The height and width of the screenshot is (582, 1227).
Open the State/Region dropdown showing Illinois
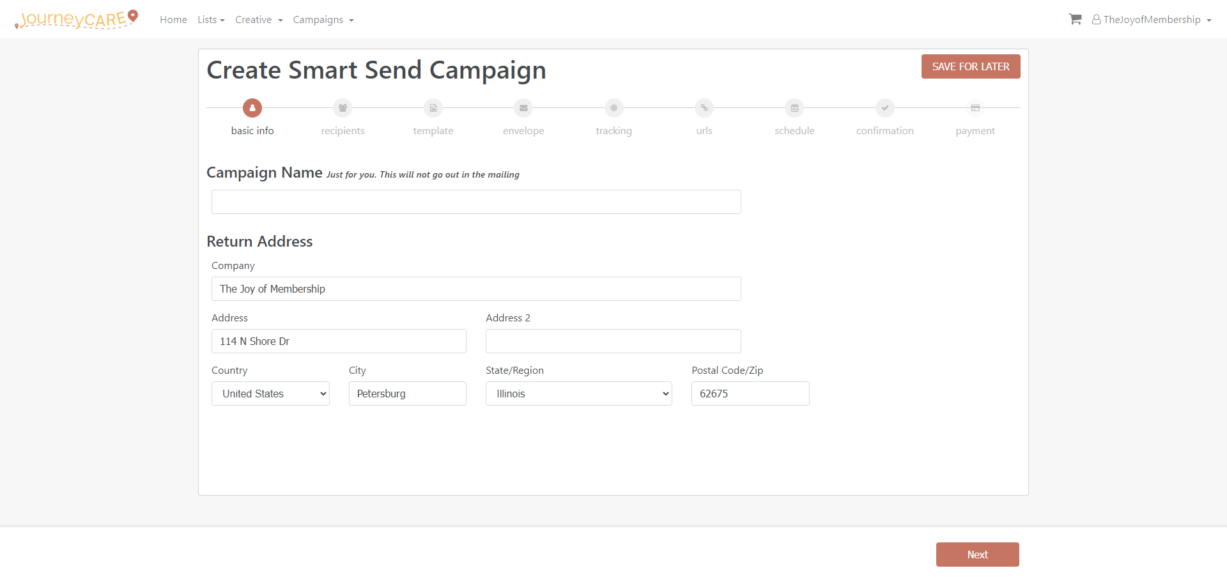pyautogui.click(x=579, y=394)
